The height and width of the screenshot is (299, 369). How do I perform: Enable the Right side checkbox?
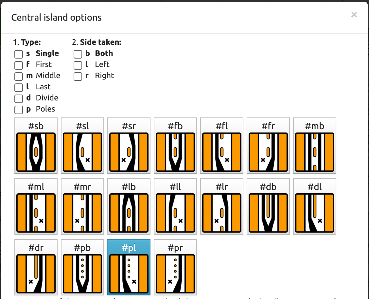[x=78, y=76]
